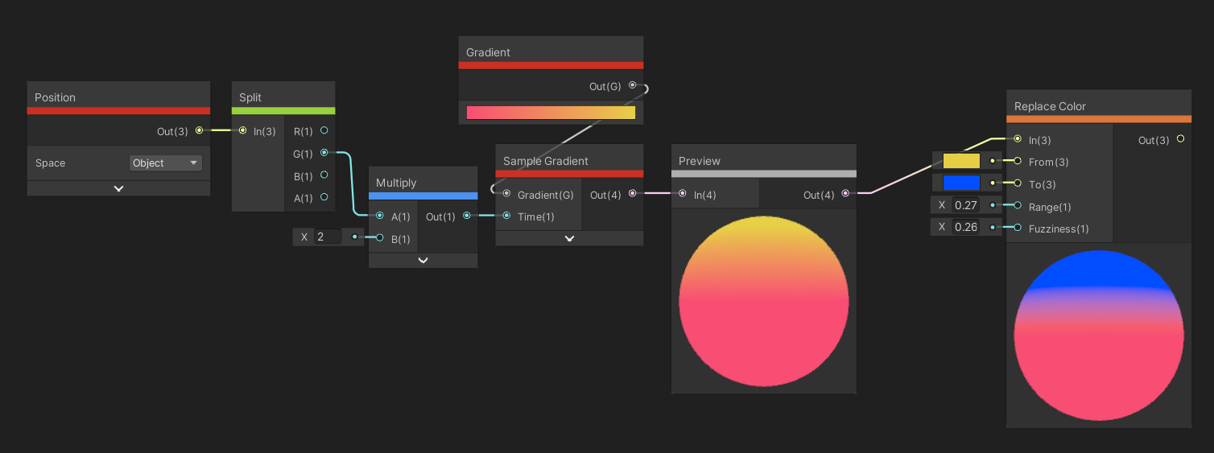The width and height of the screenshot is (1214, 453).
Task: Expand the Sample Gradient preview chevron
Action: coord(569,238)
